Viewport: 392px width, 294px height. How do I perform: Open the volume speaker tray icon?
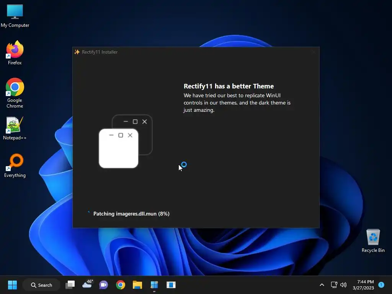[343, 285]
